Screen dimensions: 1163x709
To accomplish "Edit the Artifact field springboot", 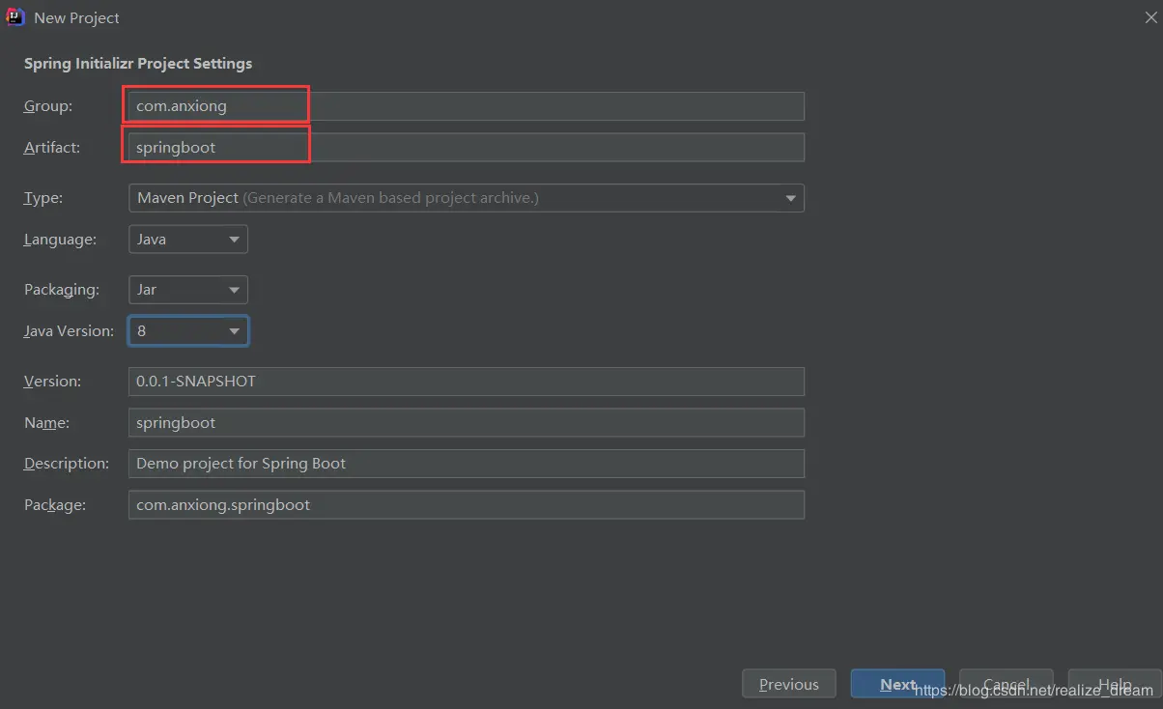I will [x=466, y=148].
